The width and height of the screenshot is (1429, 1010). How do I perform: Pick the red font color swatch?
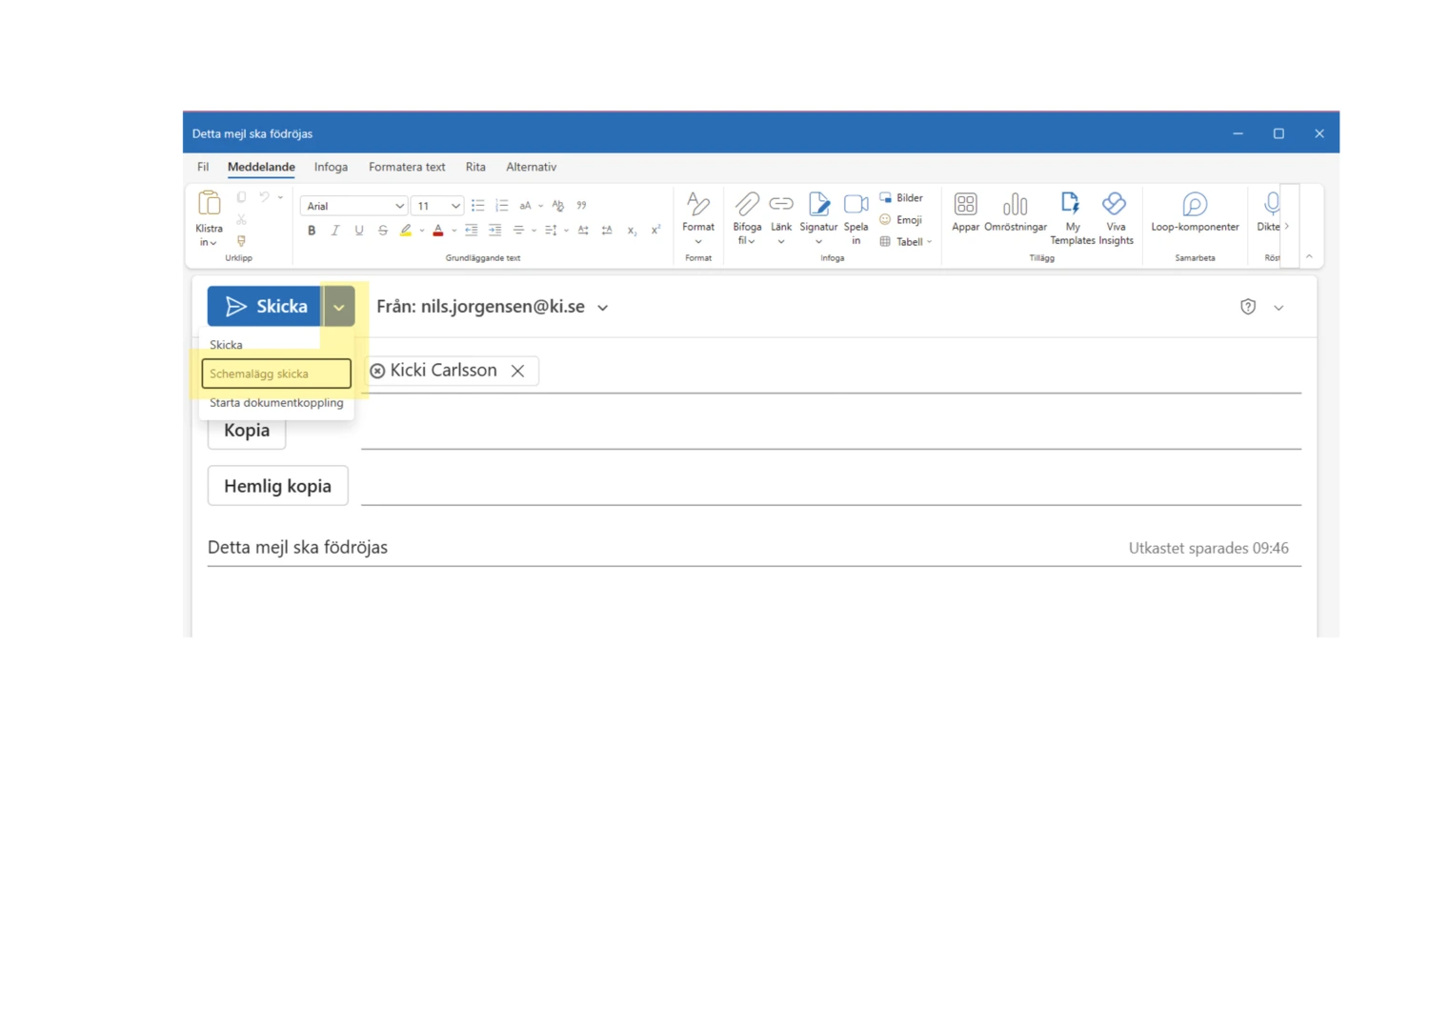(x=438, y=230)
